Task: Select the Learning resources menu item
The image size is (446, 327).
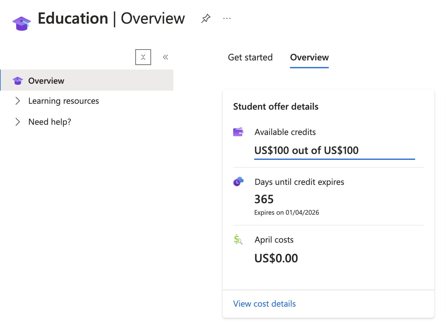Action: 63,101
